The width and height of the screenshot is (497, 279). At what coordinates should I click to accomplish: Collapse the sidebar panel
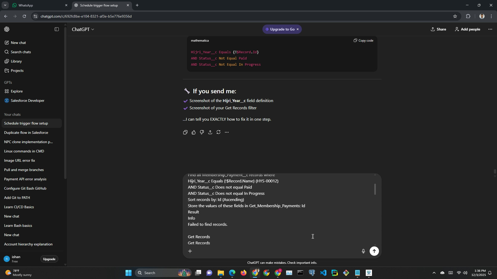coord(57,29)
